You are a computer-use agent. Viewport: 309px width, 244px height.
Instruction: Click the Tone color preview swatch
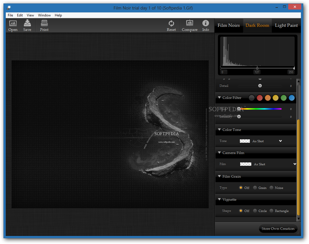pyautogui.click(x=245, y=141)
